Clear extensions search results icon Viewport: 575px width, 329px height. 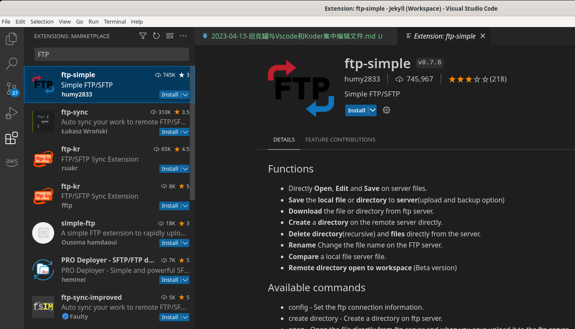170,36
